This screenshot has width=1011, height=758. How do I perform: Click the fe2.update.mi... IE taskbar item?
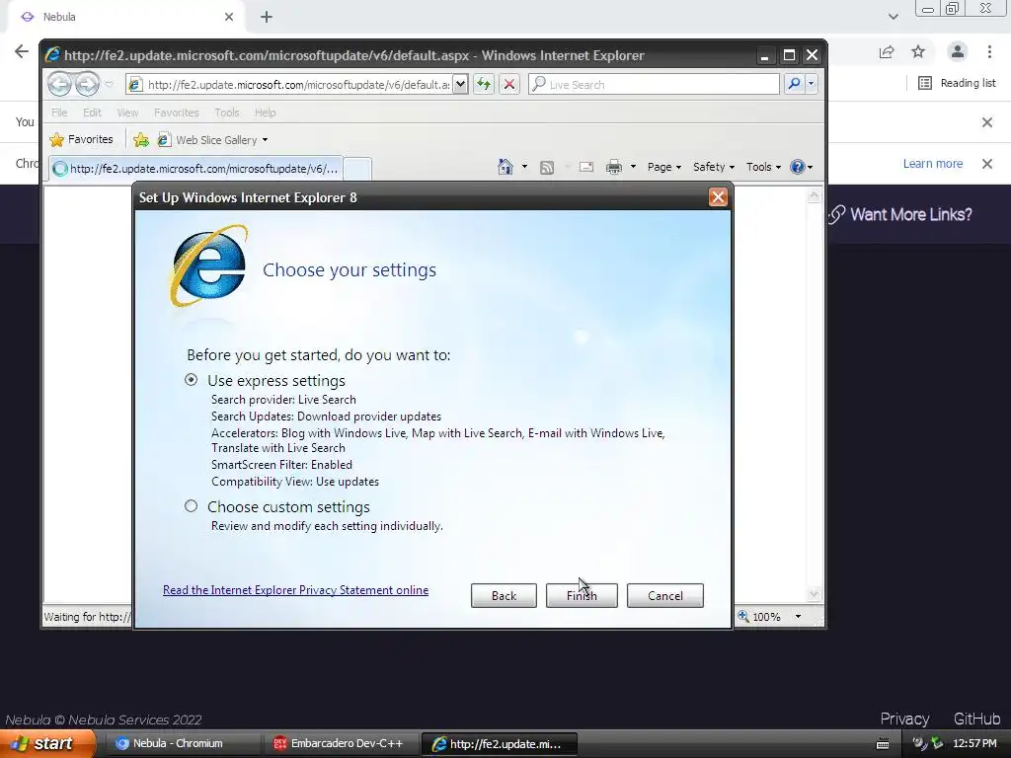pos(499,743)
